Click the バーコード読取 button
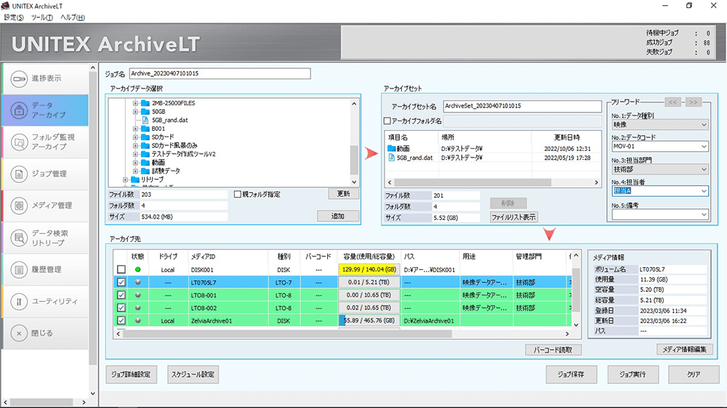 (x=553, y=350)
